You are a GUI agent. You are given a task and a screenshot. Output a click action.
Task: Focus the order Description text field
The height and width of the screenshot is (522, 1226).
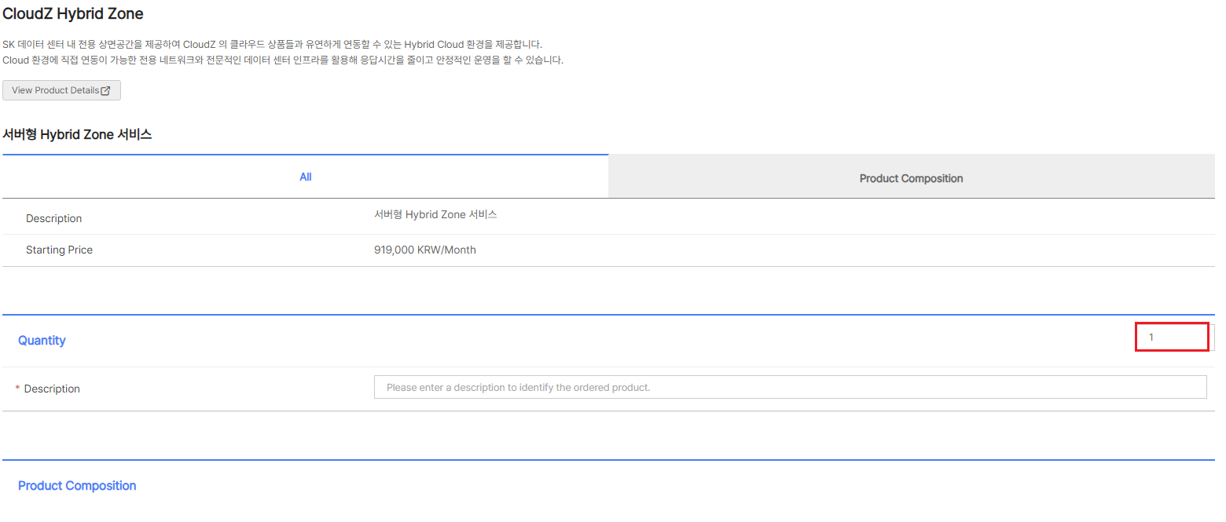click(x=790, y=387)
